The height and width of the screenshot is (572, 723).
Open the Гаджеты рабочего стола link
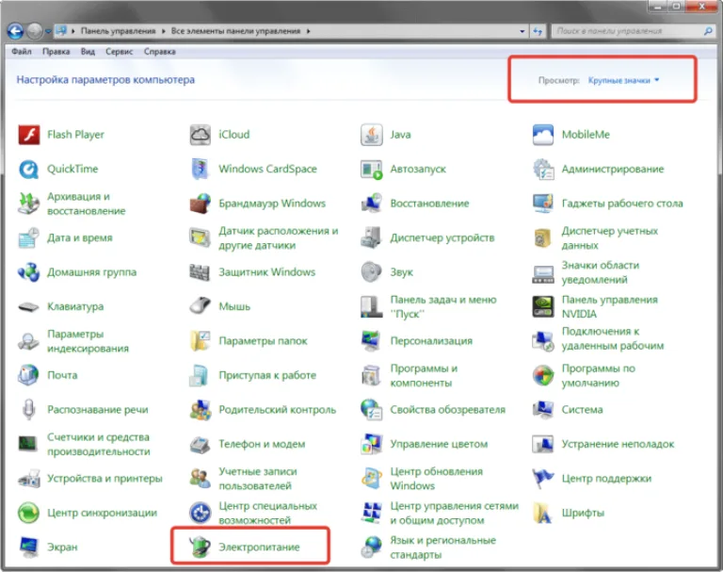click(622, 204)
